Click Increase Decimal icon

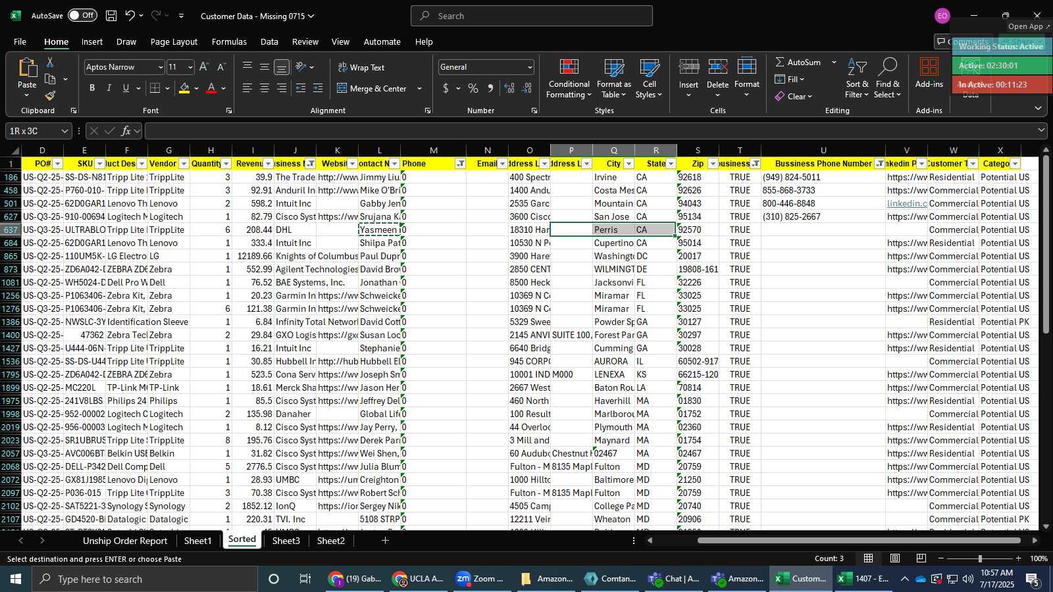[x=509, y=88]
